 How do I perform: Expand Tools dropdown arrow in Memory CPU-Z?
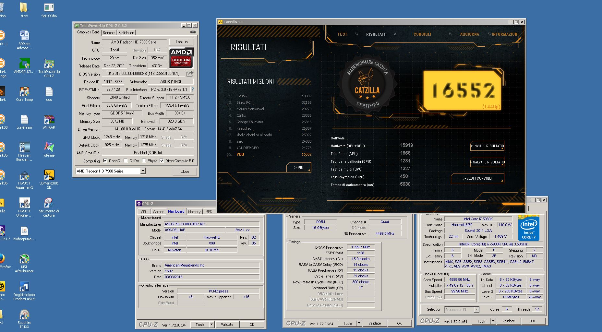(x=359, y=323)
